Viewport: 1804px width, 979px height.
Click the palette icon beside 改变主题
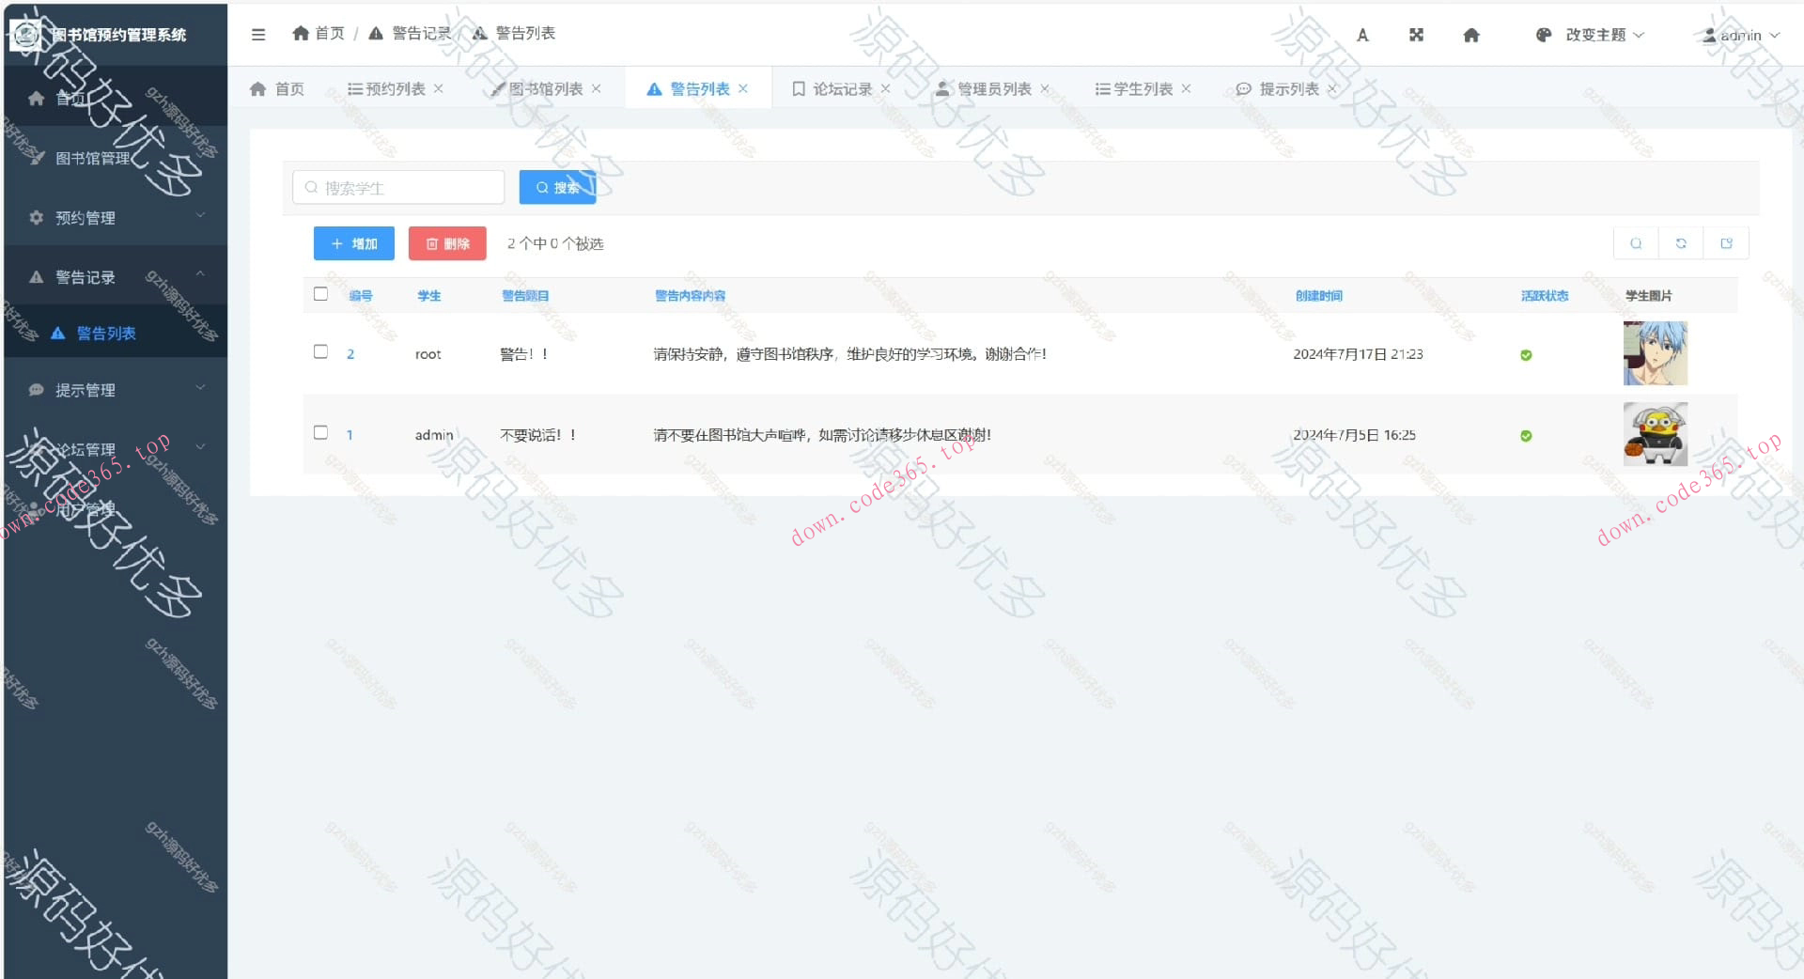(x=1543, y=35)
